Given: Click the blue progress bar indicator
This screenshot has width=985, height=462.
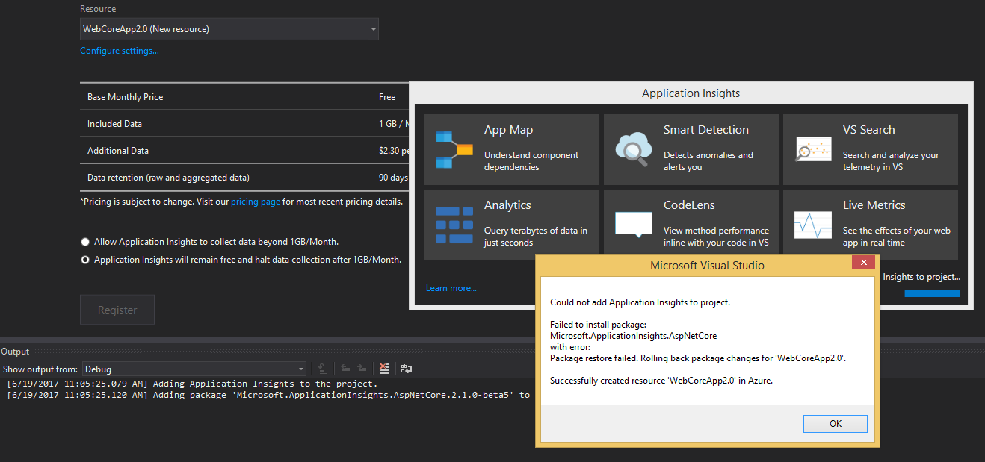Looking at the screenshot, I should (933, 293).
